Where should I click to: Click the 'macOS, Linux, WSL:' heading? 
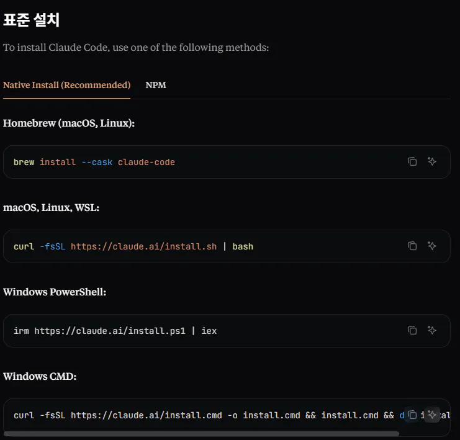click(x=51, y=208)
